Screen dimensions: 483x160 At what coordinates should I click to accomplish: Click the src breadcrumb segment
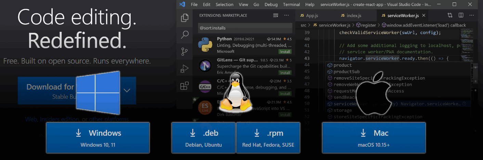303,25
